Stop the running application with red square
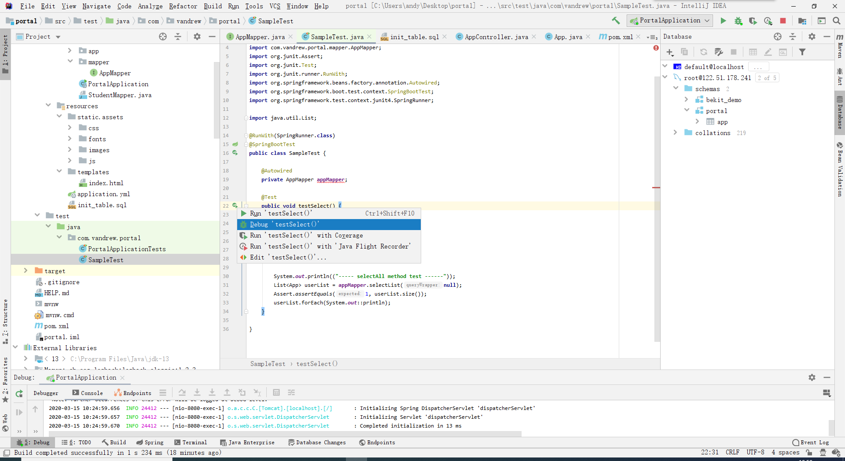 [783, 21]
